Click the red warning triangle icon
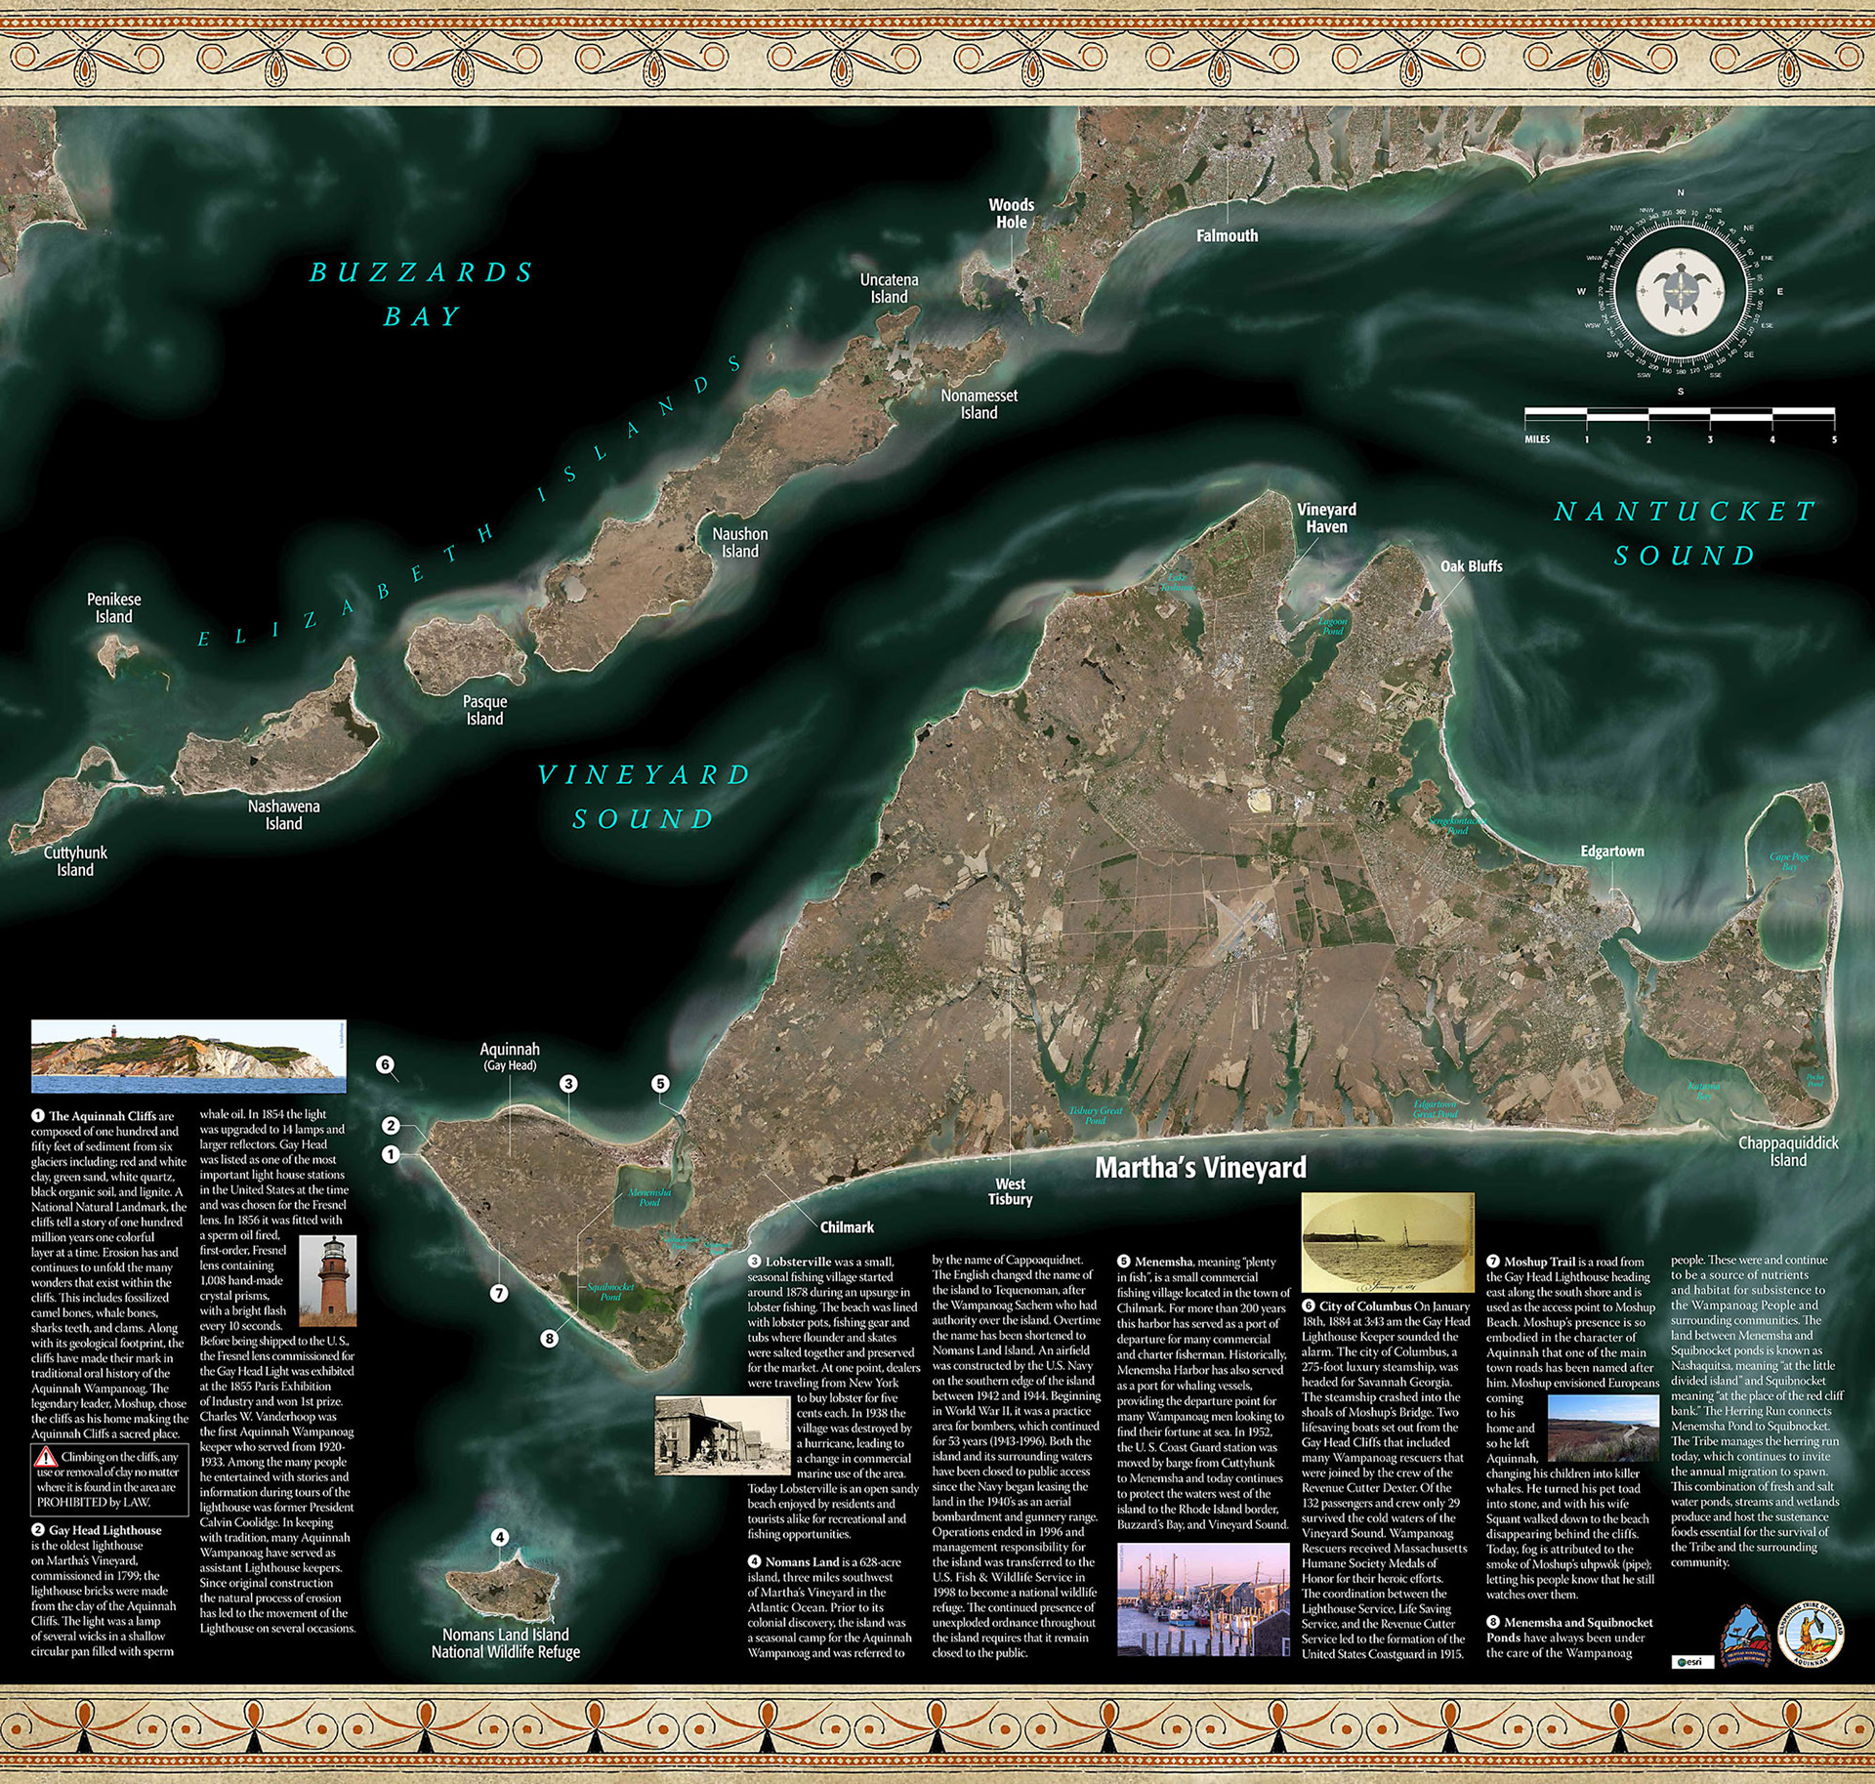 pyautogui.click(x=45, y=1458)
